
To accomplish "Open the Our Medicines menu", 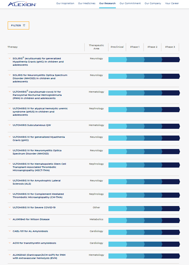I will click(86, 4).
